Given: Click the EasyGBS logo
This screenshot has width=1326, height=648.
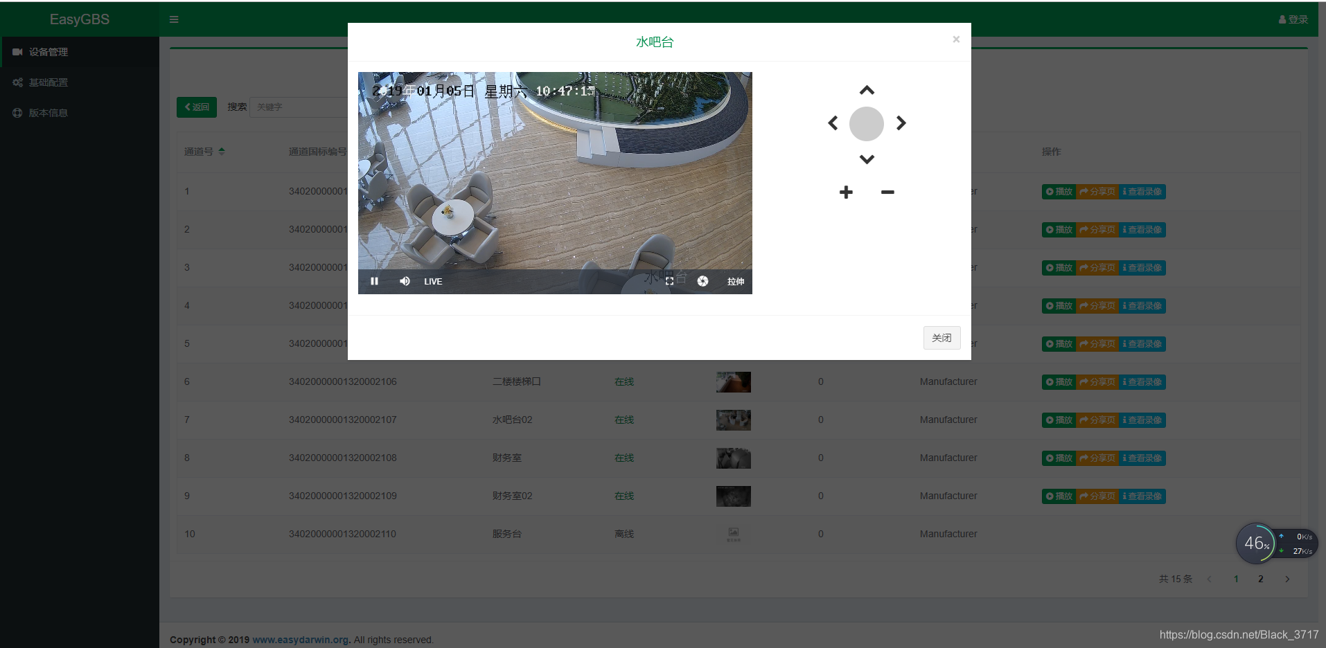Looking at the screenshot, I should click(80, 19).
